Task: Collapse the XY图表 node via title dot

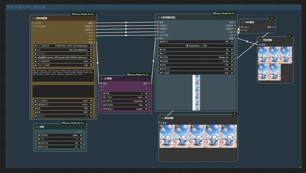Action: pos(102,79)
